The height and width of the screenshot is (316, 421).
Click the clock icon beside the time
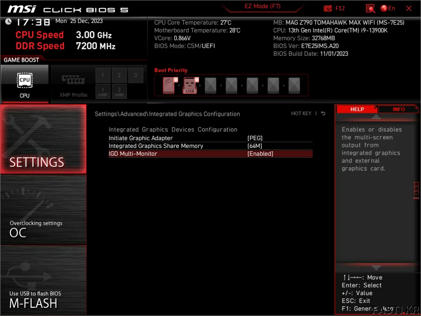[8, 21]
